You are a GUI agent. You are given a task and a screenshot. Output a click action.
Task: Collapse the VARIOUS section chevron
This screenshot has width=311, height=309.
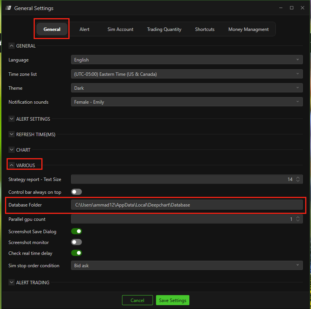11,166
